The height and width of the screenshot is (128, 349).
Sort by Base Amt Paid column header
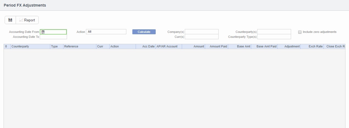coord(264,47)
